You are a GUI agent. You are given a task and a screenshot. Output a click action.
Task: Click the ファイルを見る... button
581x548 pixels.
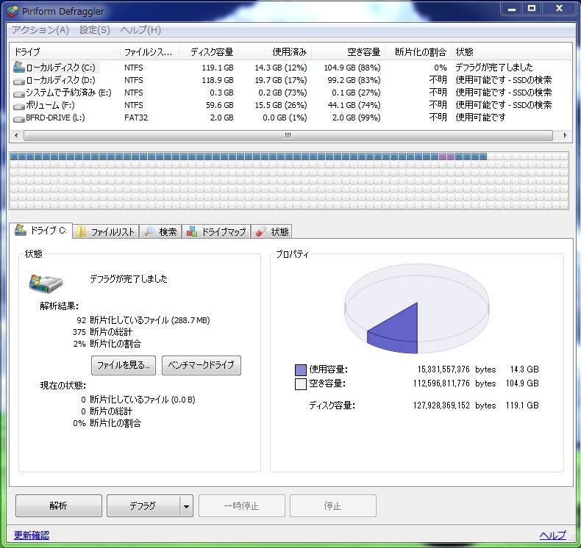[x=124, y=366]
